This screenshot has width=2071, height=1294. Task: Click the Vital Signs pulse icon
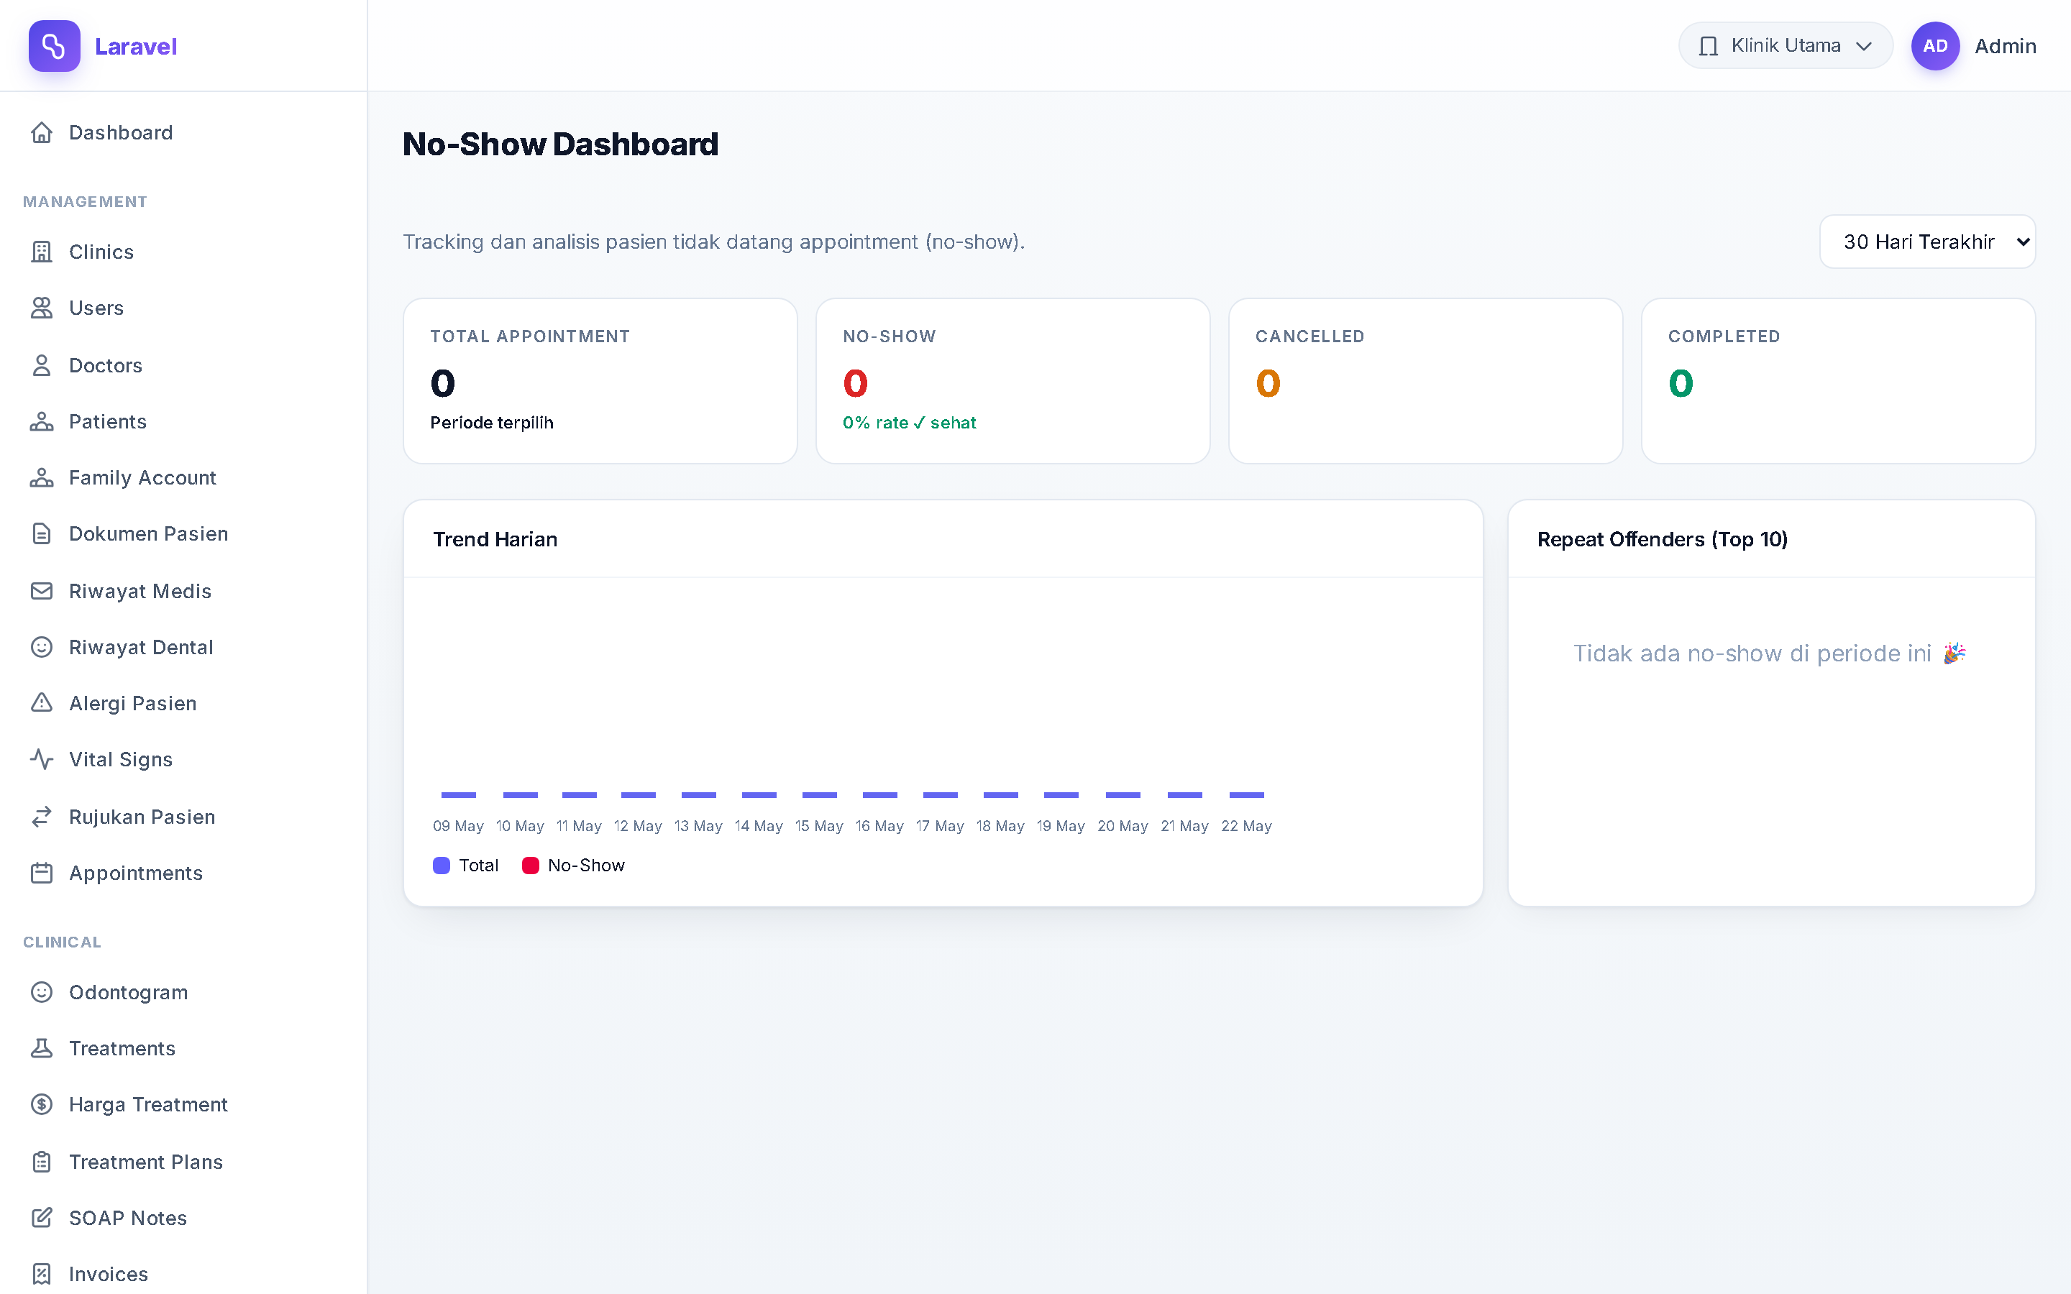[x=42, y=760]
